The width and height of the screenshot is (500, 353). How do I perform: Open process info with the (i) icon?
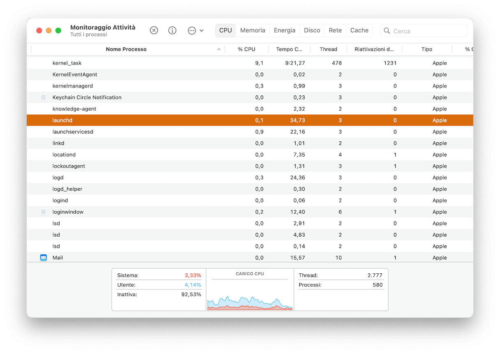[172, 30]
